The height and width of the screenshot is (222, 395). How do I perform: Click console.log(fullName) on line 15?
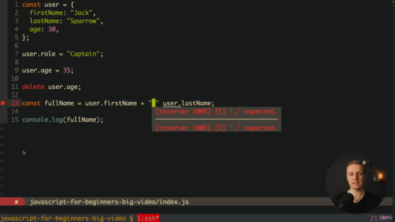[63, 120]
